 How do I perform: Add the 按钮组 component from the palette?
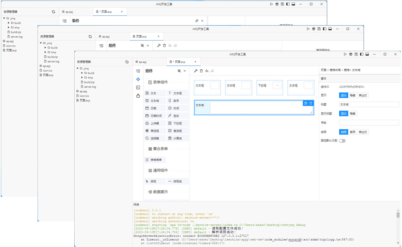point(178,181)
